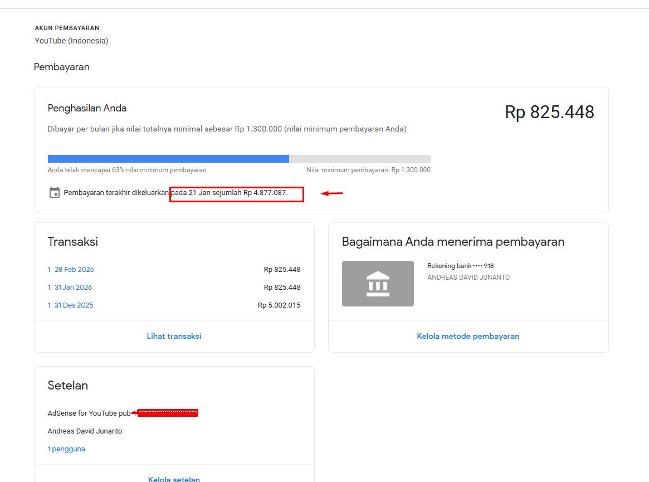Click the blue payment threshold progress bar
Viewport: 649px width, 482px height.
click(168, 159)
